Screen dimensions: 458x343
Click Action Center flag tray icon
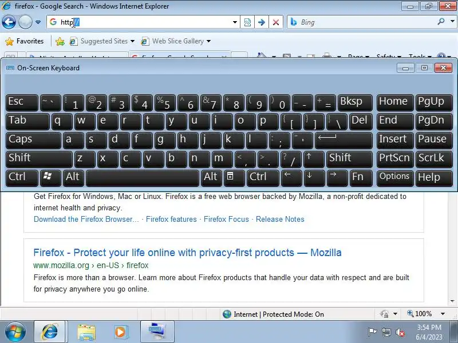coord(372,332)
